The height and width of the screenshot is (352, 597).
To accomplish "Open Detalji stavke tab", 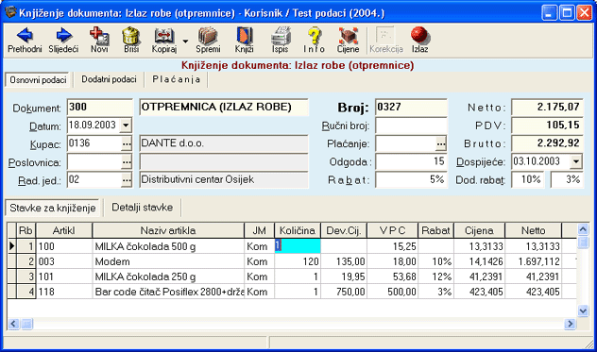I will (142, 208).
